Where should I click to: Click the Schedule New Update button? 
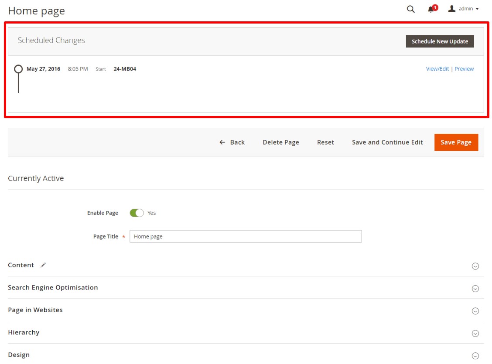440,41
